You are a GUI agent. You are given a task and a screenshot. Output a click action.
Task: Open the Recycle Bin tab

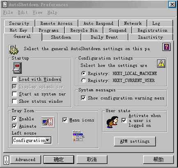84,30
